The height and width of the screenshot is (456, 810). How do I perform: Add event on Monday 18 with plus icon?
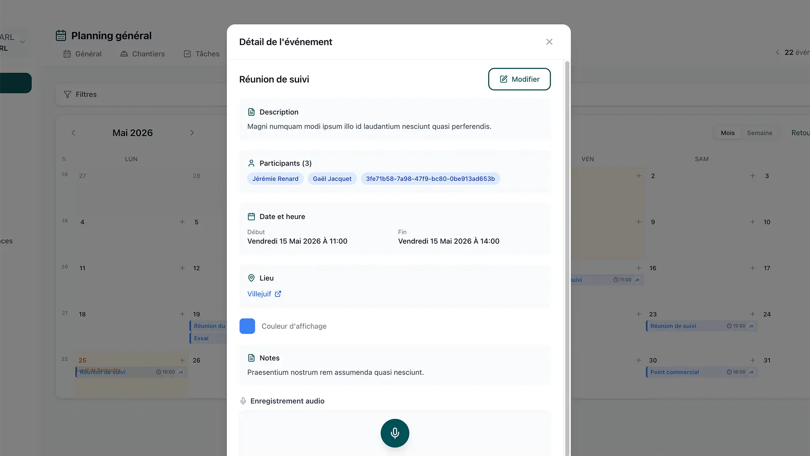coord(182,314)
